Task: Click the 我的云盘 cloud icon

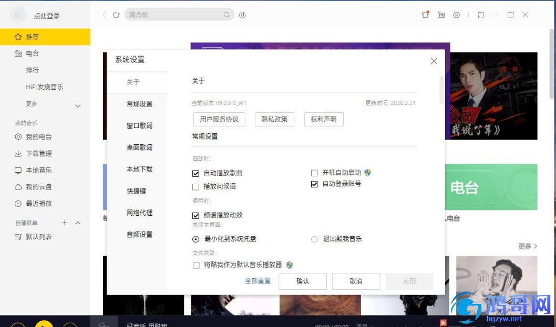Action: pyautogui.click(x=18, y=187)
